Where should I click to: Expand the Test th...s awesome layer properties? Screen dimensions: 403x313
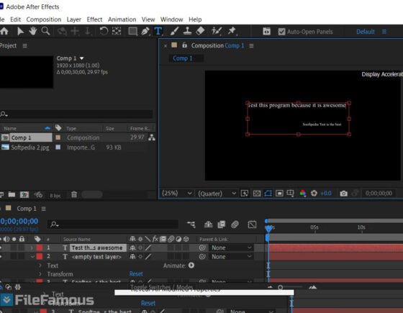32,248
